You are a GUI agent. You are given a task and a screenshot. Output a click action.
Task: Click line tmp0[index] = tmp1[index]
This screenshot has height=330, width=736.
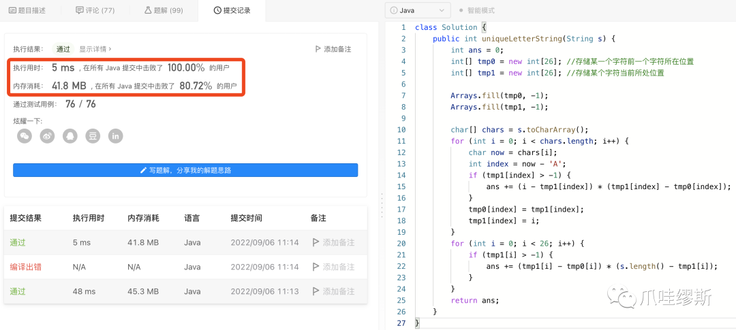point(526,209)
